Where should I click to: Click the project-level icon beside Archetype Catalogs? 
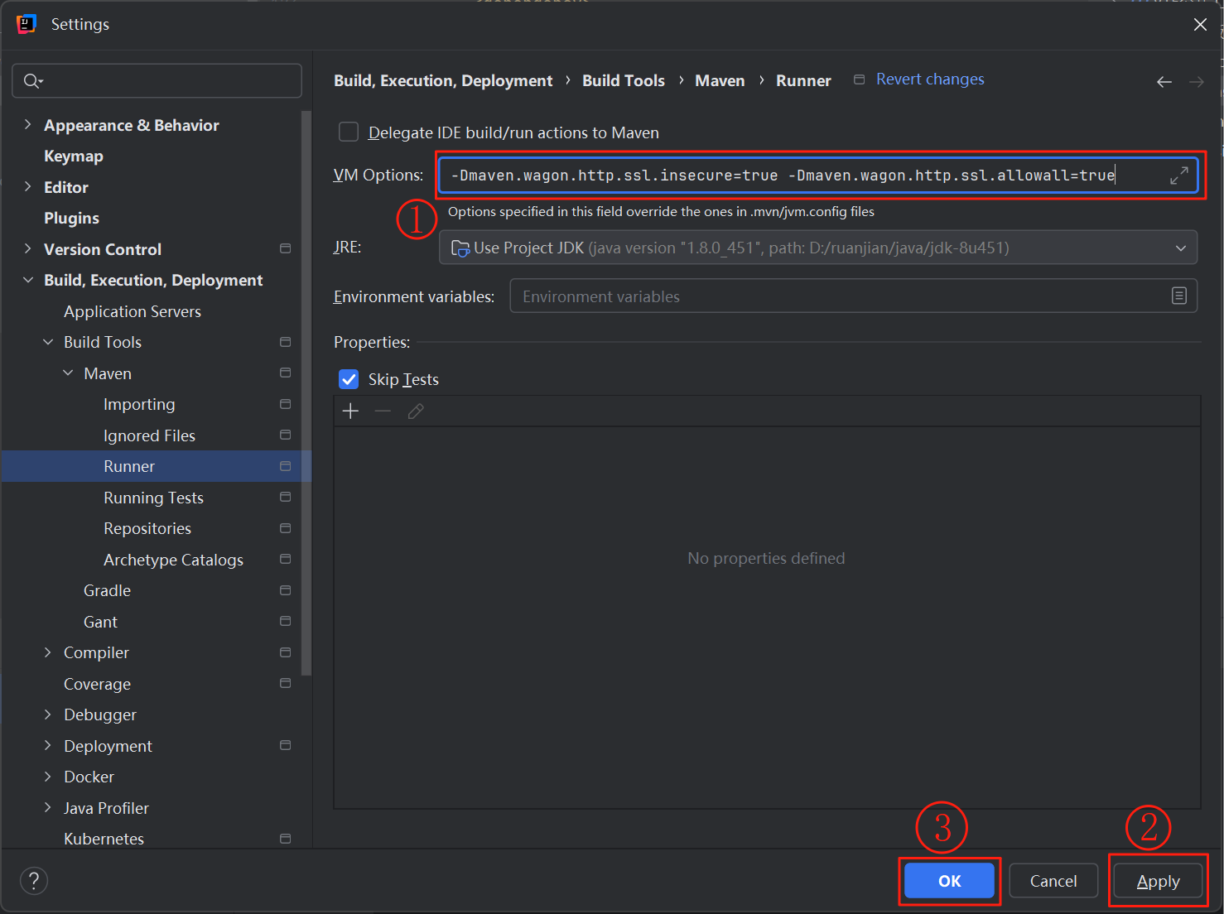[x=286, y=559]
